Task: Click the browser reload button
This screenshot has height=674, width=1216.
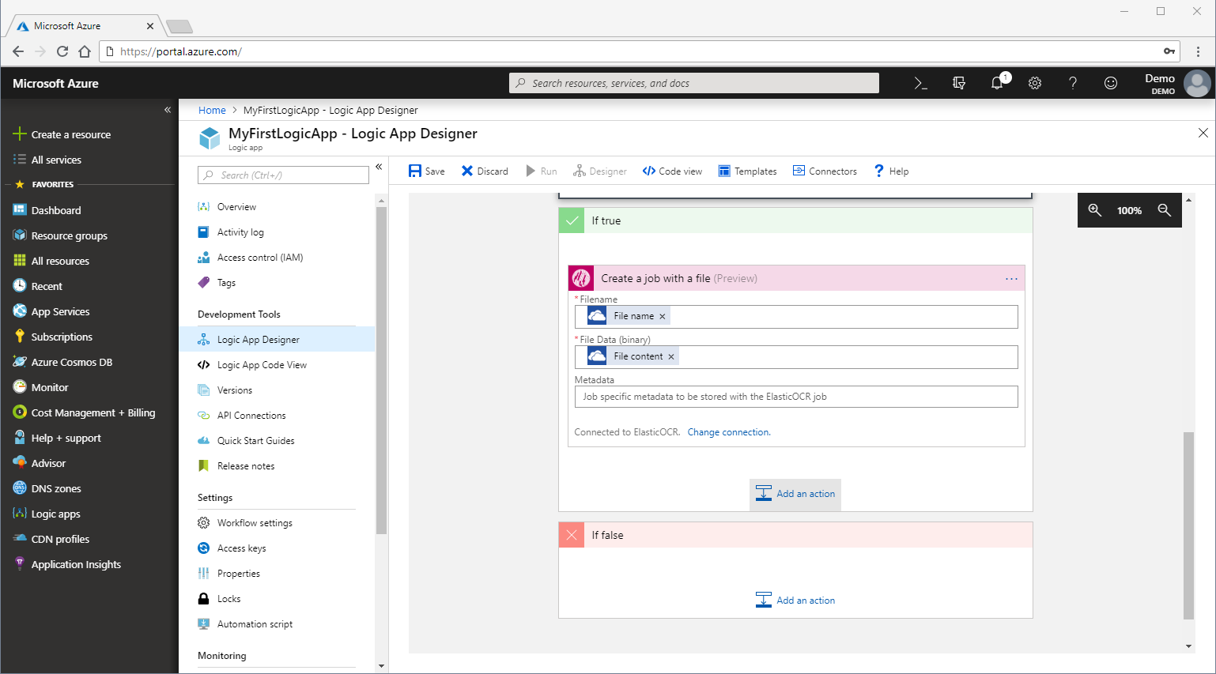Action: point(62,51)
